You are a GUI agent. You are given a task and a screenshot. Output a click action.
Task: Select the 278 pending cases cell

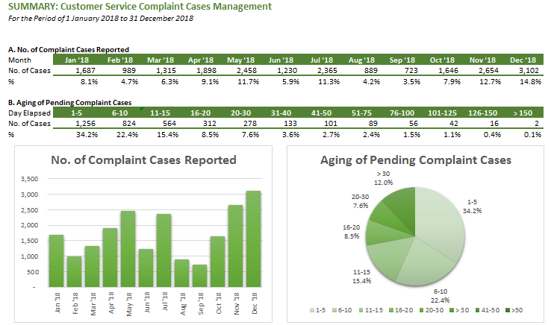tap(250, 124)
